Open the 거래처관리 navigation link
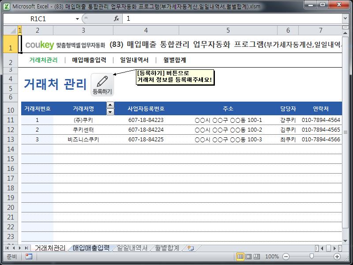 coord(43,60)
